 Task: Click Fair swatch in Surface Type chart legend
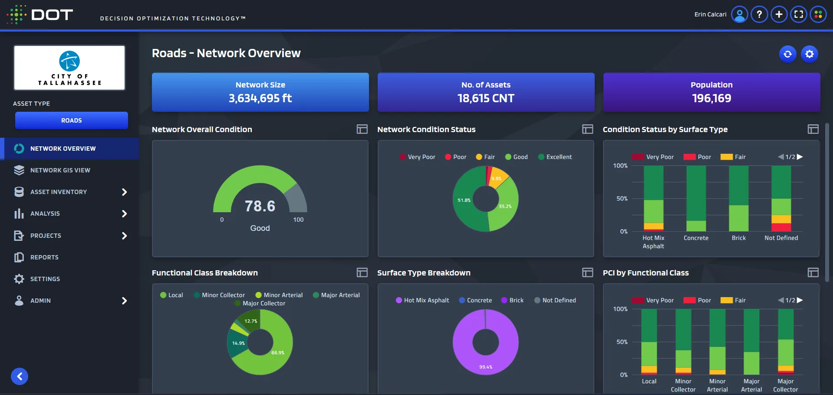coord(727,157)
